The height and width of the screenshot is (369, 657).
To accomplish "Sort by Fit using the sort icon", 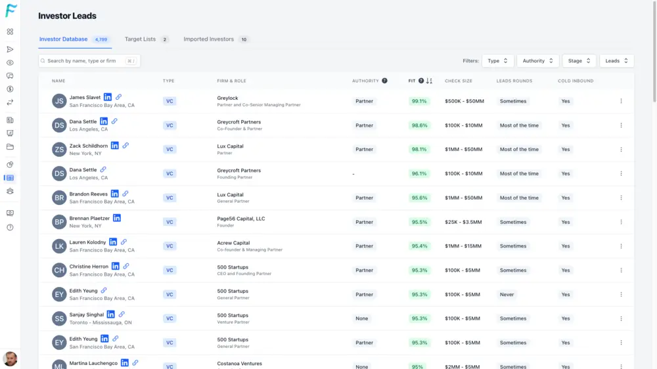I will pos(429,81).
